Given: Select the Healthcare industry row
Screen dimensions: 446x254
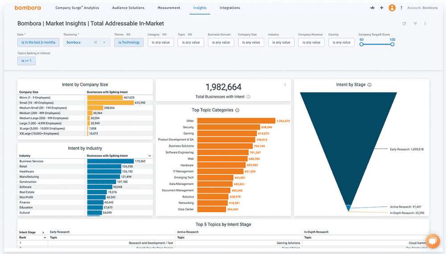Looking at the screenshot, I should [85, 172].
